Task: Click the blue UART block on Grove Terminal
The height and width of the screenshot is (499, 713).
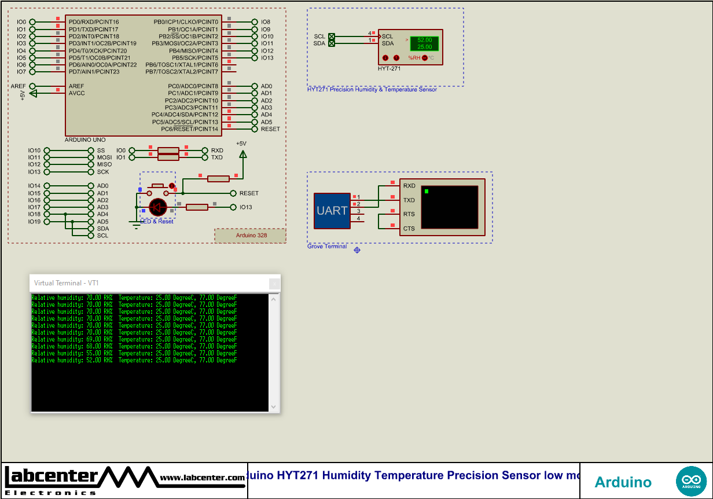Action: pyautogui.click(x=331, y=211)
